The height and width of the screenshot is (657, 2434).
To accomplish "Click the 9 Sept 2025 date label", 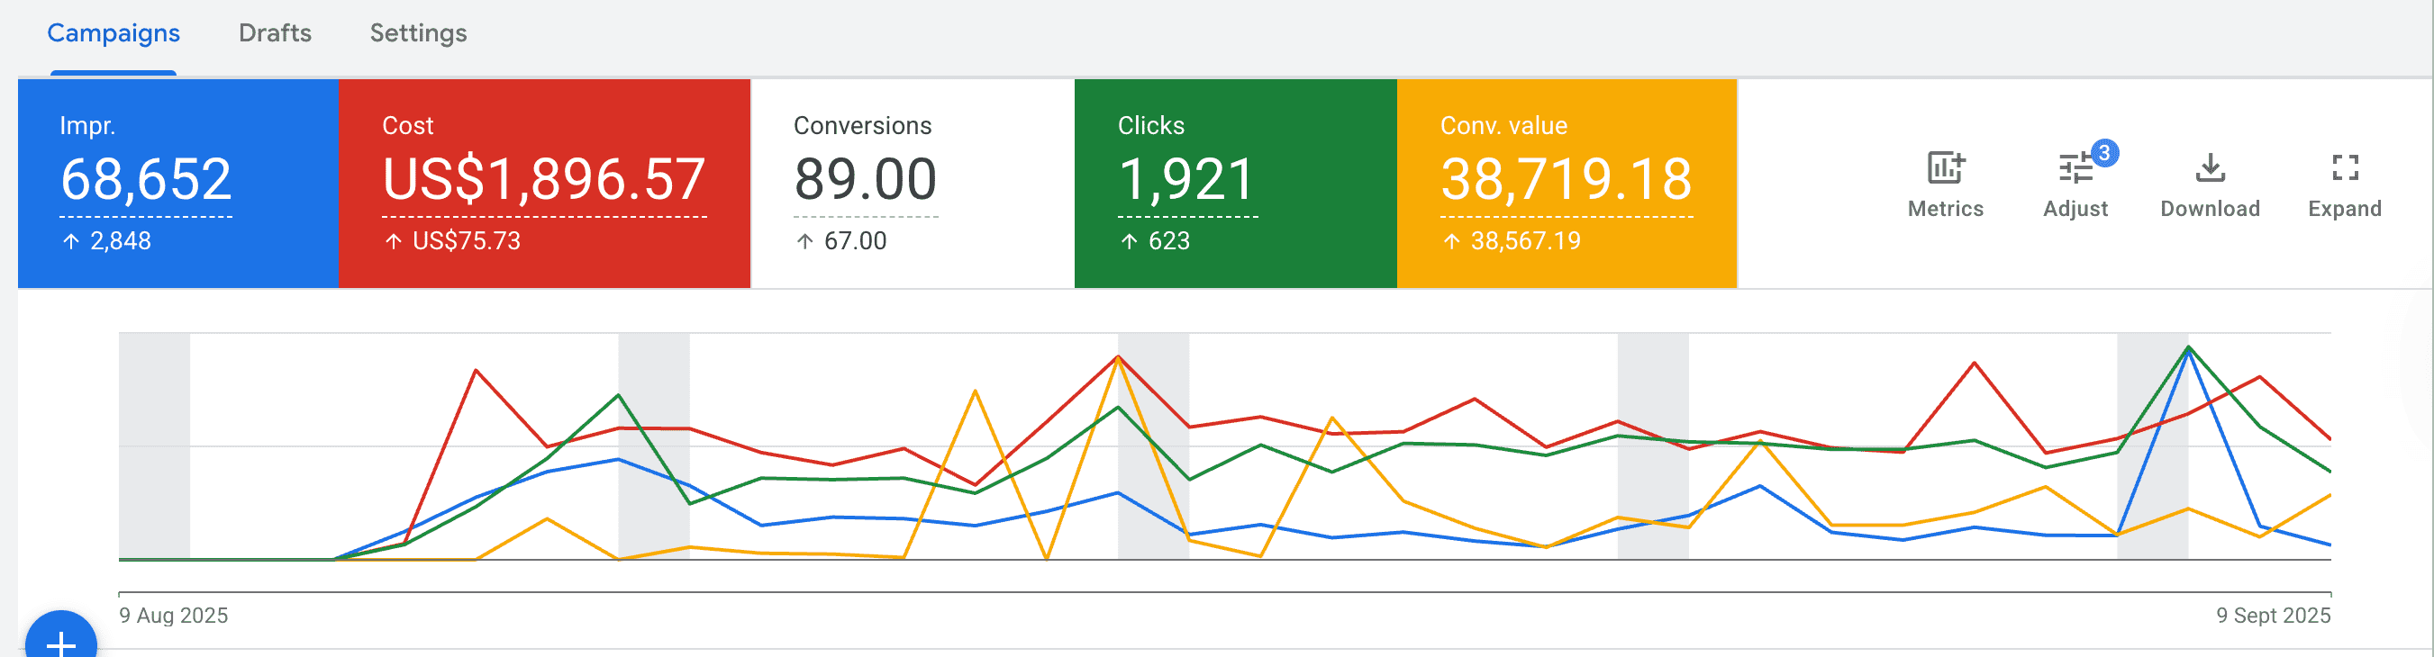I will coord(2273,616).
